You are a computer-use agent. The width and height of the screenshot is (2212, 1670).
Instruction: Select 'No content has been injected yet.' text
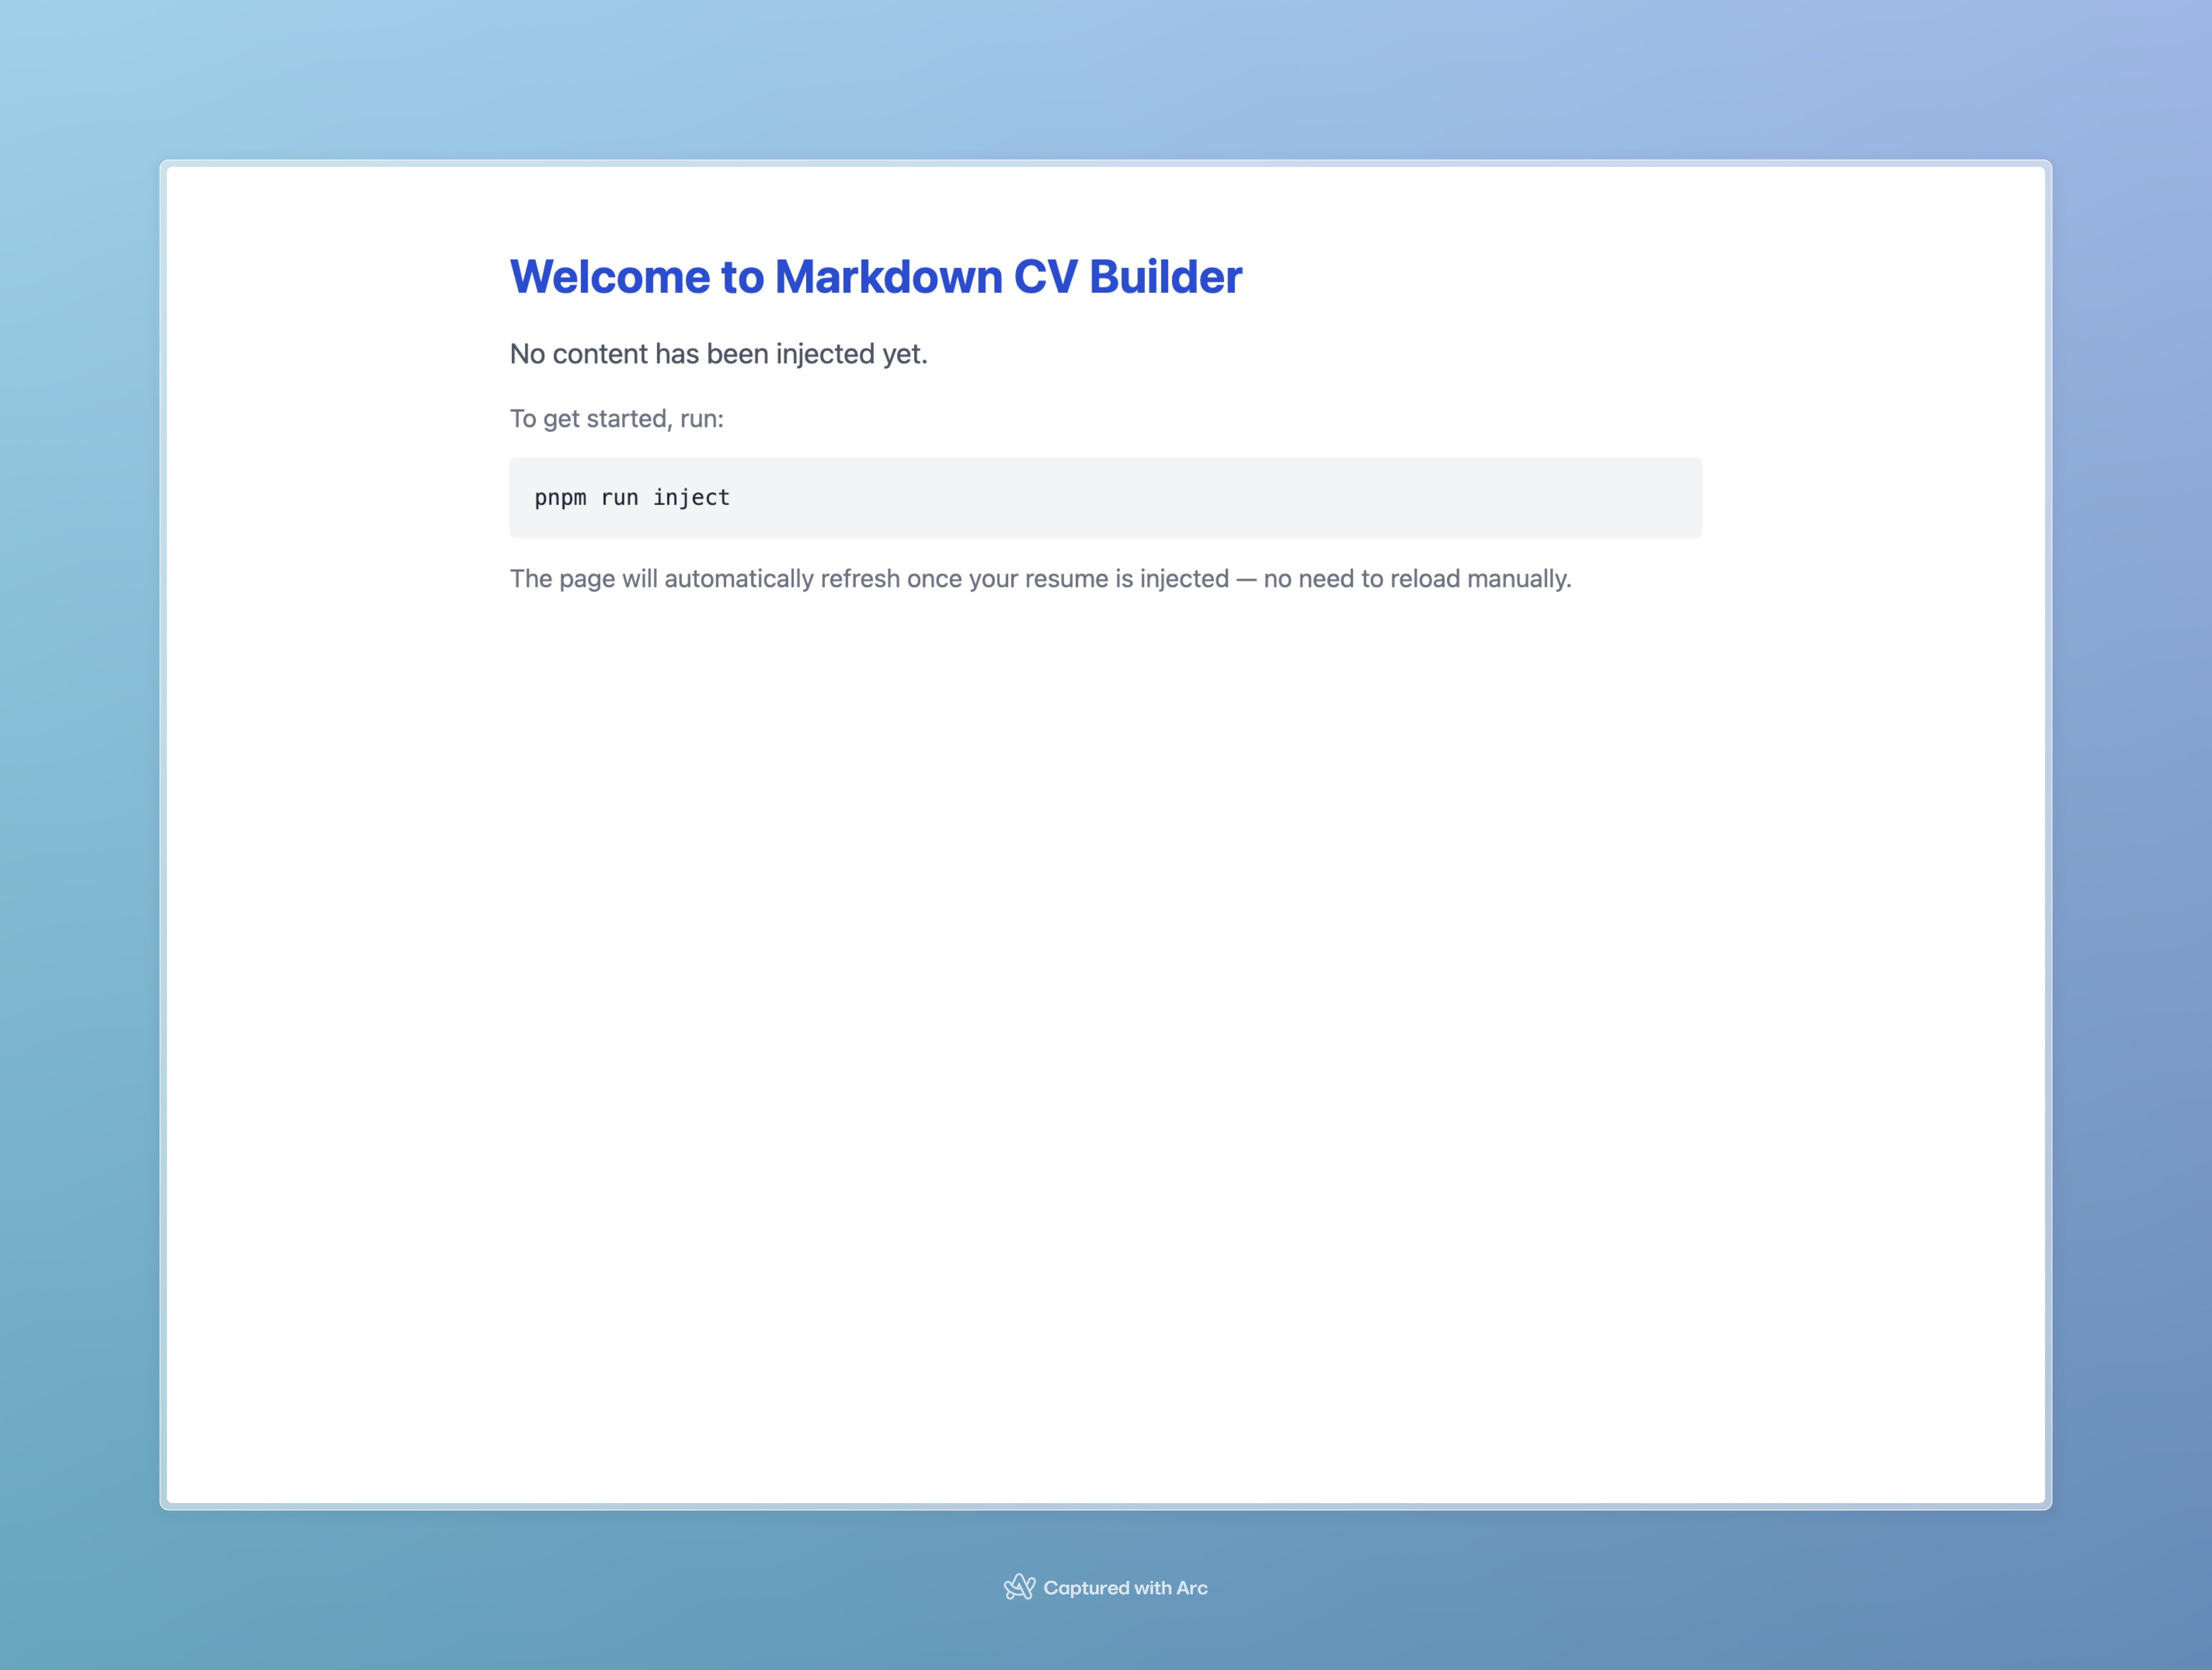click(718, 354)
